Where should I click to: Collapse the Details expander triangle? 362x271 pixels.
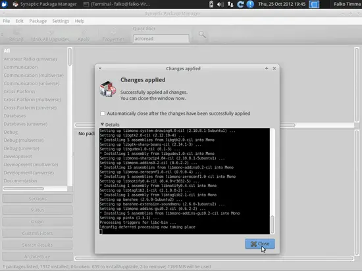pos(102,124)
